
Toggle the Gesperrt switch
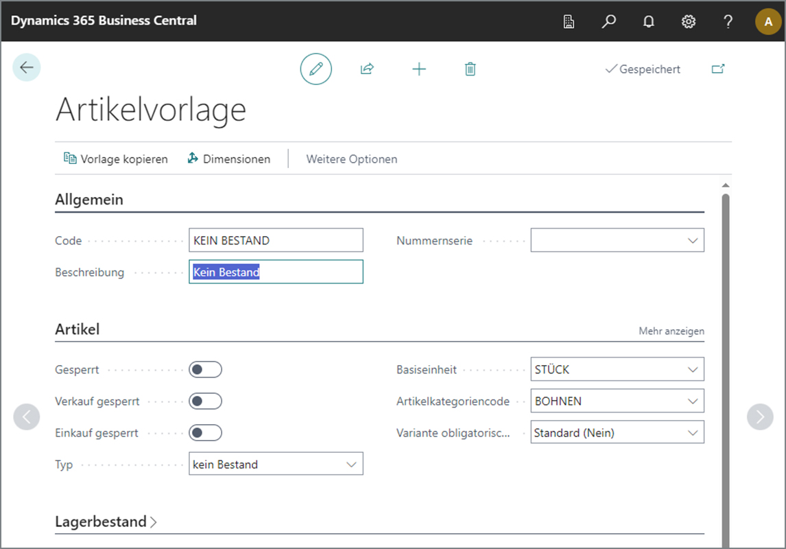[206, 369]
